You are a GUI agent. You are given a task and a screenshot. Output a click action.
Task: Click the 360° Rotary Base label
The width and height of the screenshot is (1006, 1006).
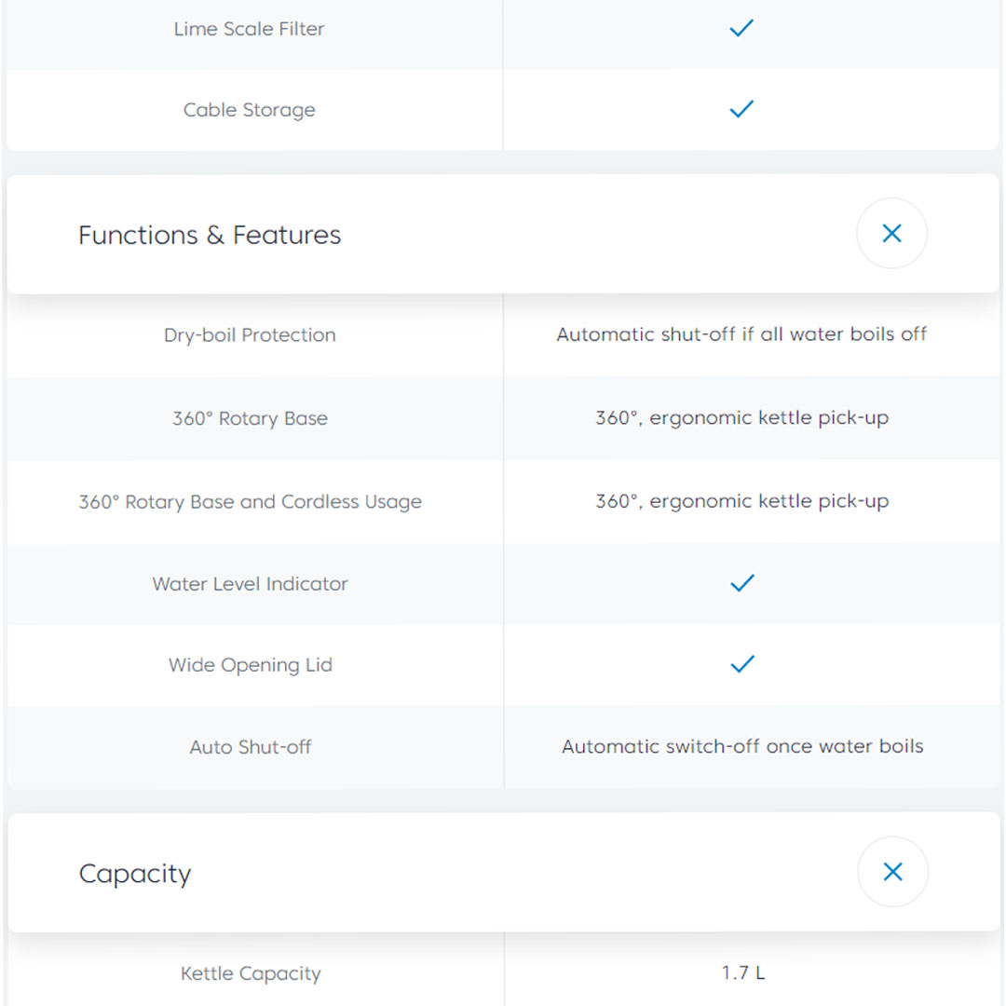(250, 418)
